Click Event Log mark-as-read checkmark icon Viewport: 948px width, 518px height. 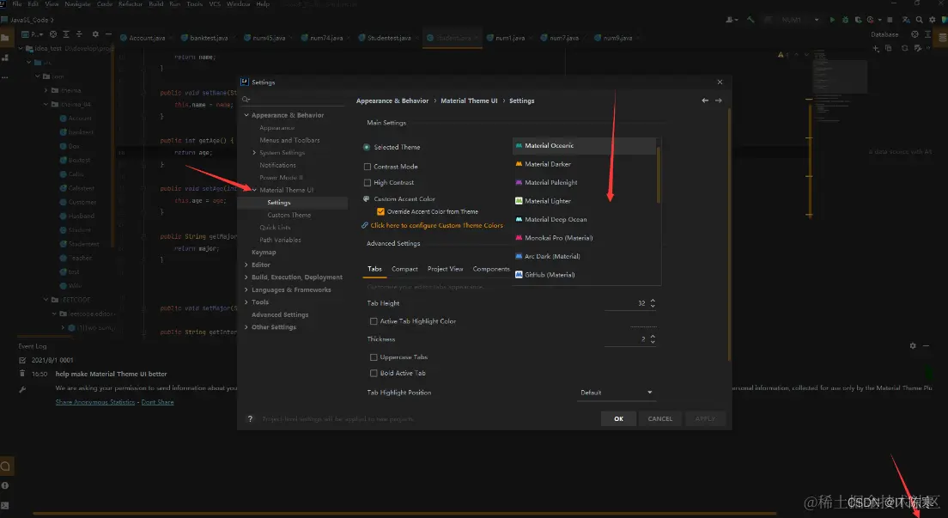(22, 360)
